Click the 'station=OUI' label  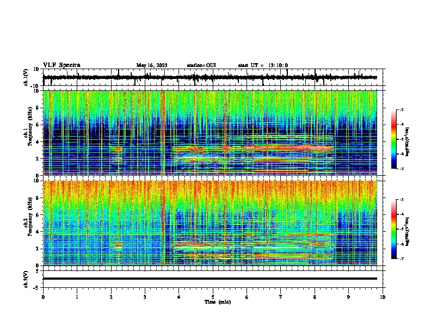[201, 65]
